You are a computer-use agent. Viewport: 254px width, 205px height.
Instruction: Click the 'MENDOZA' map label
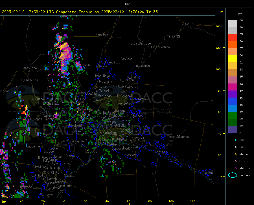coord(75,103)
